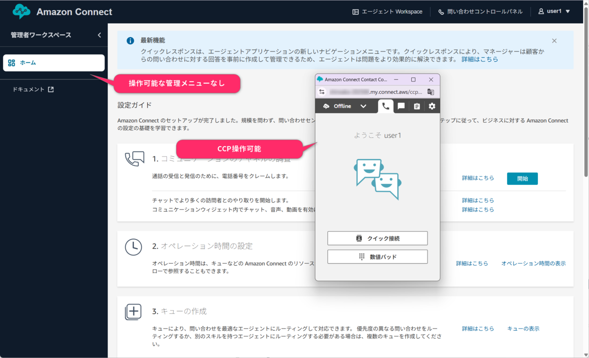Screen dimensions: 589x358
Task: Expand the user1 account dropdown
Action: click(x=554, y=11)
